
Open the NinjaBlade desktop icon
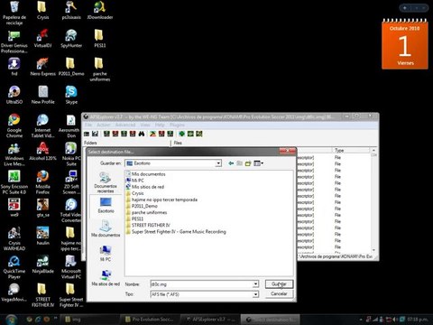[x=42, y=265]
